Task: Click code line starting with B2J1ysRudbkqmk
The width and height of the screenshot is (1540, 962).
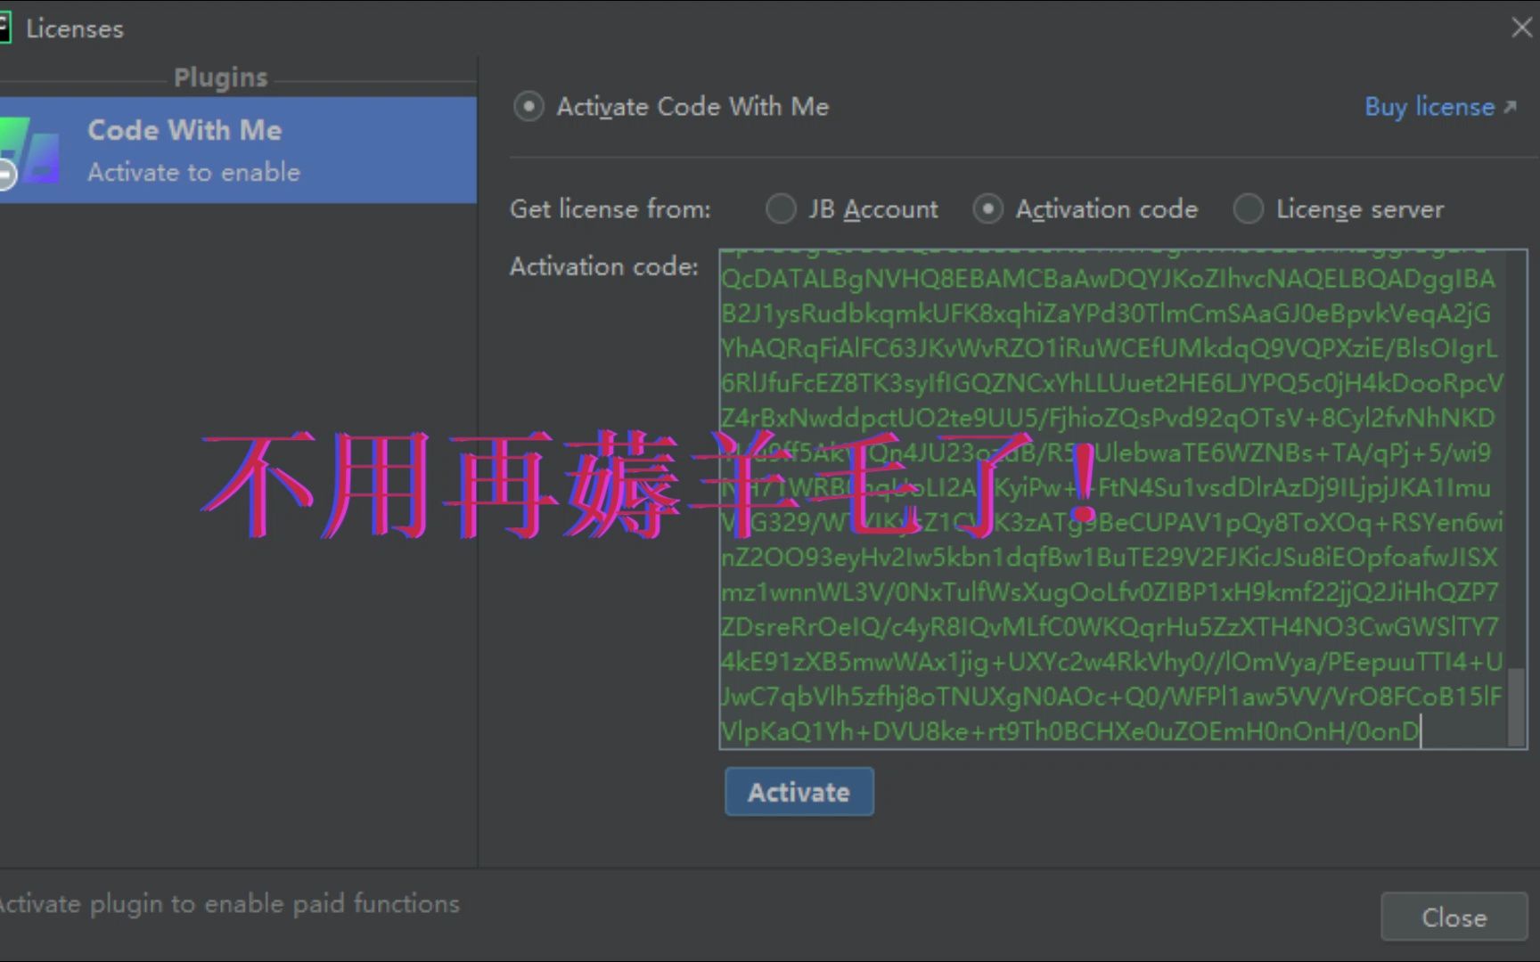Action: click(1106, 314)
